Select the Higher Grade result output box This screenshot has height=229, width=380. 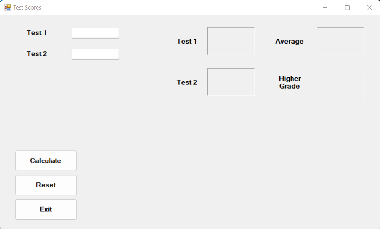(x=340, y=86)
